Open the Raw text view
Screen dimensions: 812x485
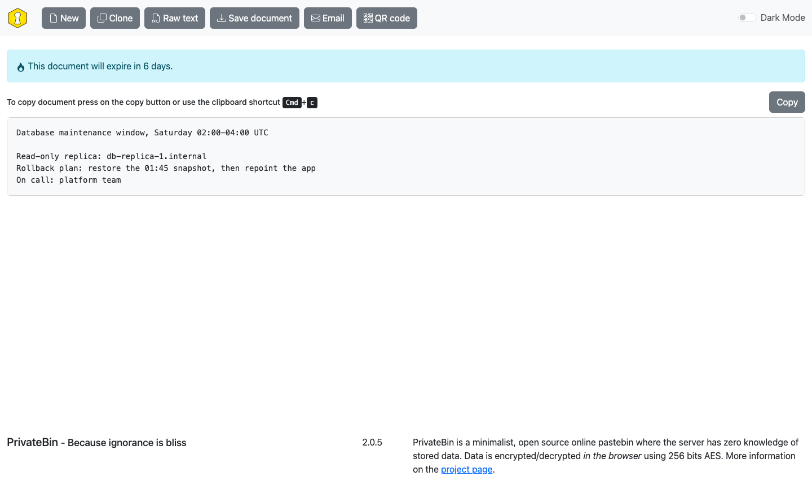tap(175, 18)
